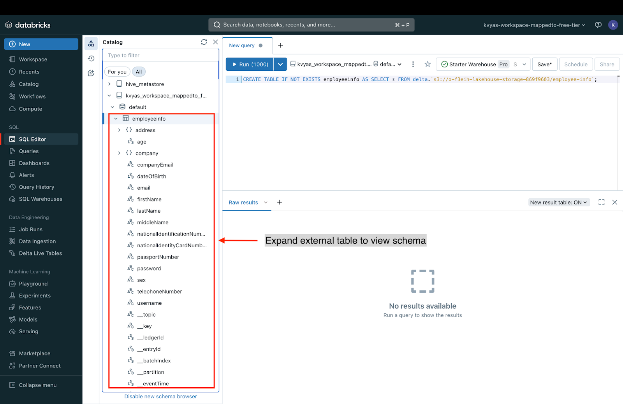
Task: Focus the Type to filter field
Action: 160,55
